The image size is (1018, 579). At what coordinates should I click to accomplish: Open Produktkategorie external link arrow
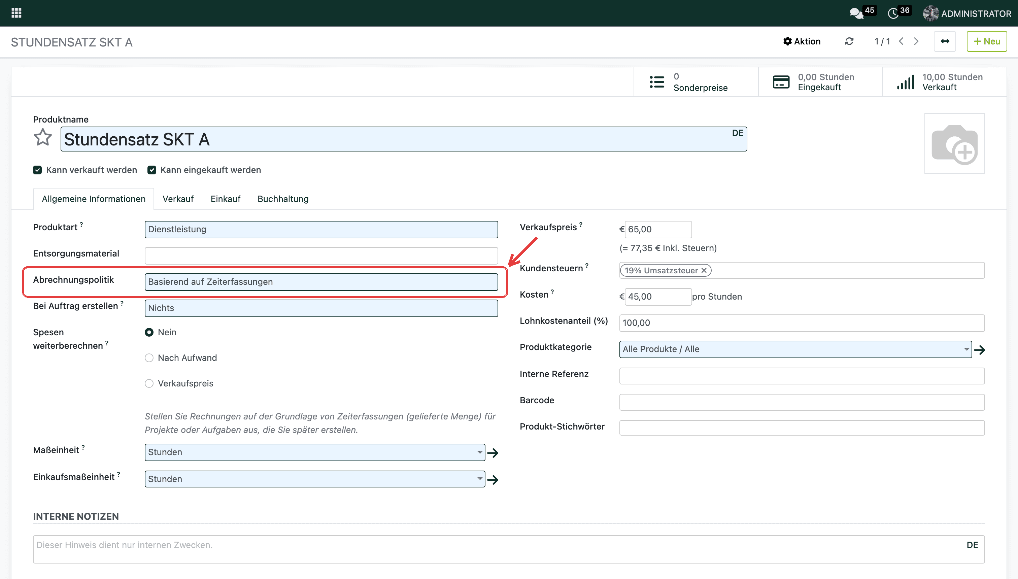pyautogui.click(x=979, y=349)
